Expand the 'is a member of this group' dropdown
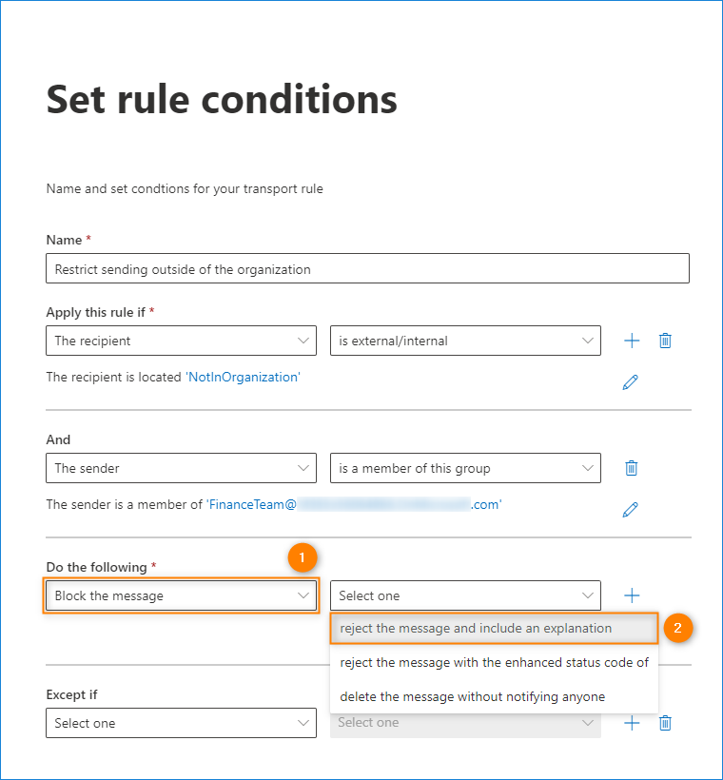Screen dimensions: 723x780 tap(465, 468)
